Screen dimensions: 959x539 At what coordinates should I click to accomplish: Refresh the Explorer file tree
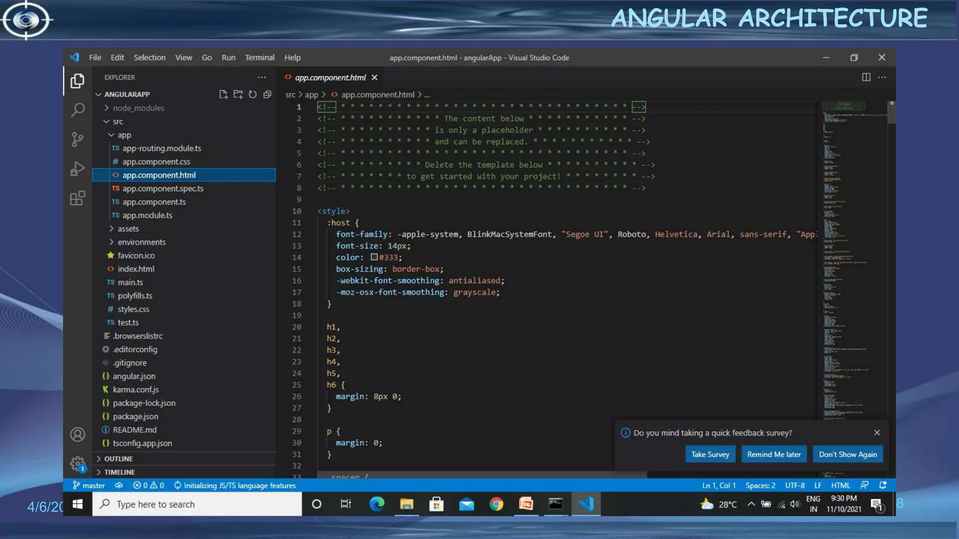point(253,95)
